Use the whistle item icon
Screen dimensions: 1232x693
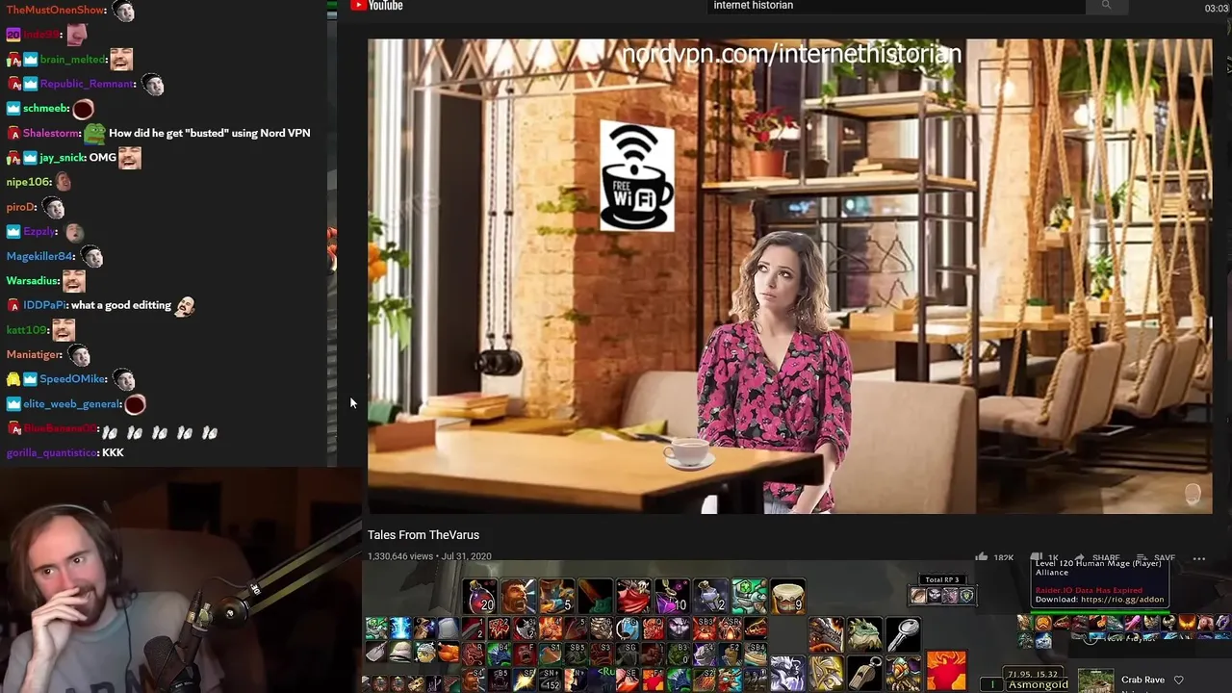(x=863, y=671)
